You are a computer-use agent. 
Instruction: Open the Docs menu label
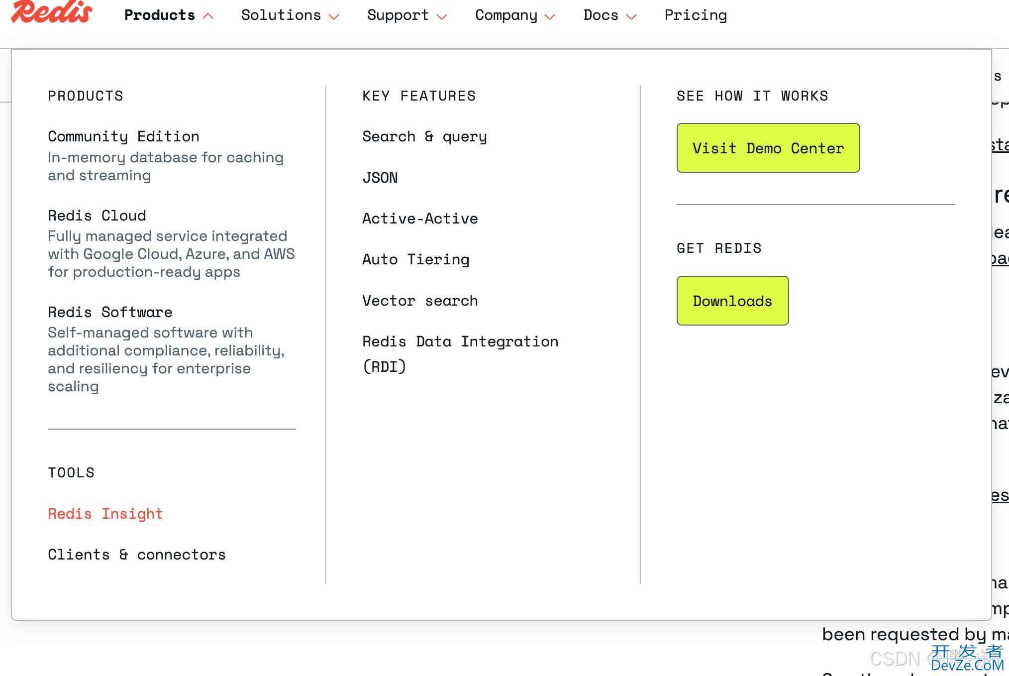pyautogui.click(x=601, y=15)
